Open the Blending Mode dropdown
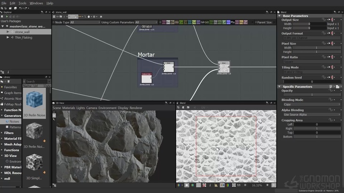 (311, 104)
